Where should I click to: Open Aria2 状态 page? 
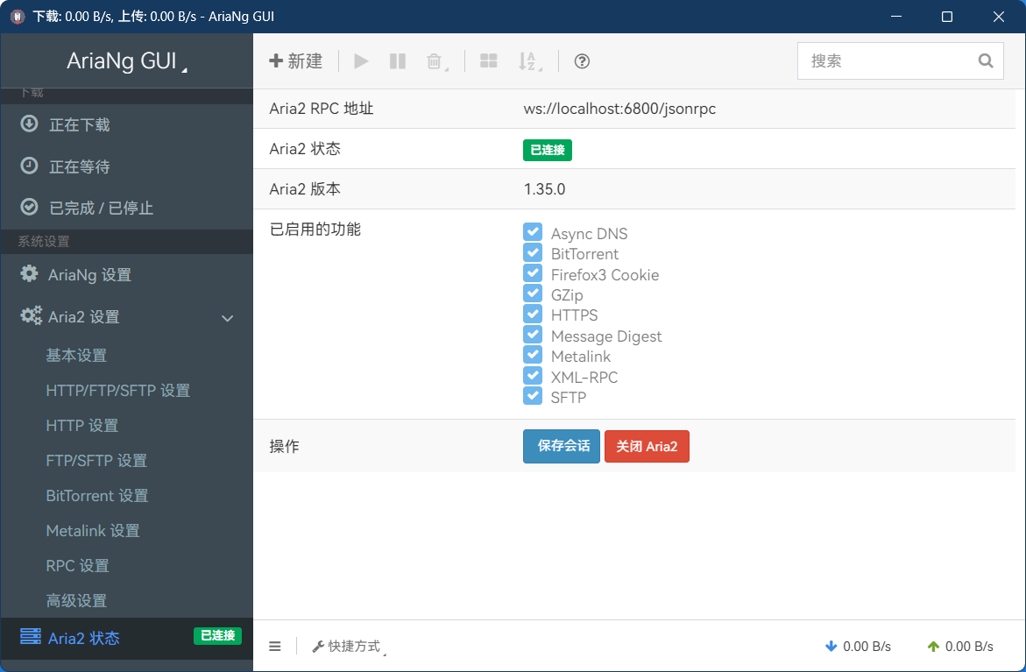click(126, 638)
